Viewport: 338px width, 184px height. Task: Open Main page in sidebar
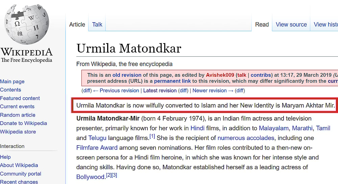click(x=12, y=82)
